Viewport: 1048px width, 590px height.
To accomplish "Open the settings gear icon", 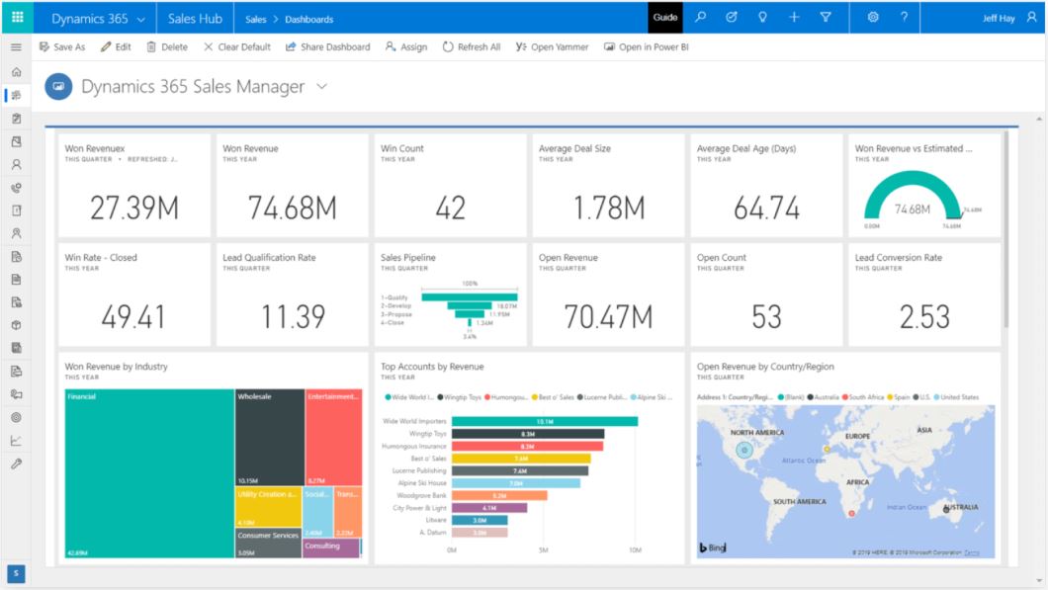I will pyautogui.click(x=873, y=18).
